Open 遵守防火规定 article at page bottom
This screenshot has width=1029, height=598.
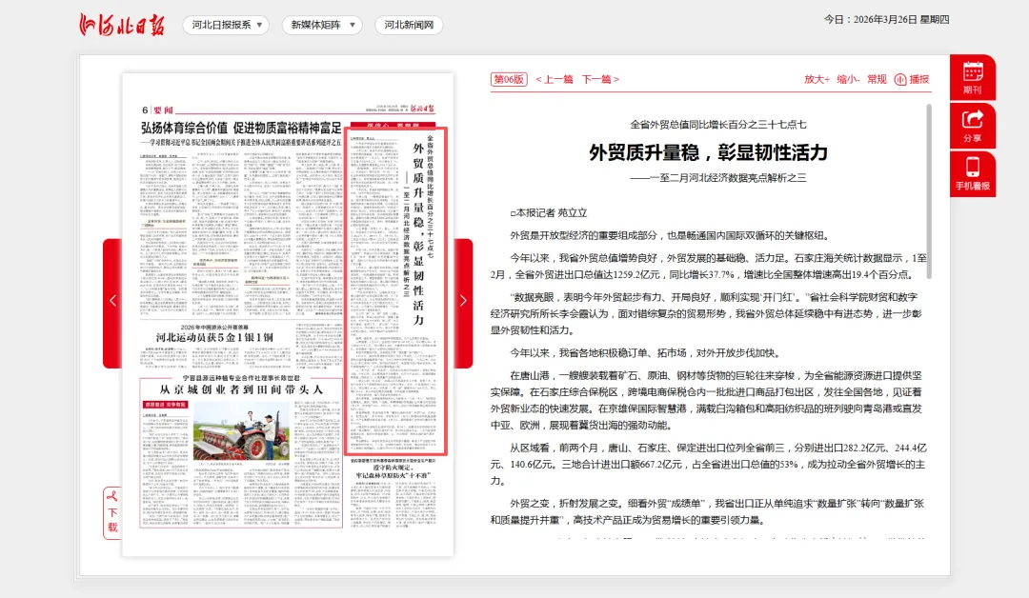tap(393, 470)
